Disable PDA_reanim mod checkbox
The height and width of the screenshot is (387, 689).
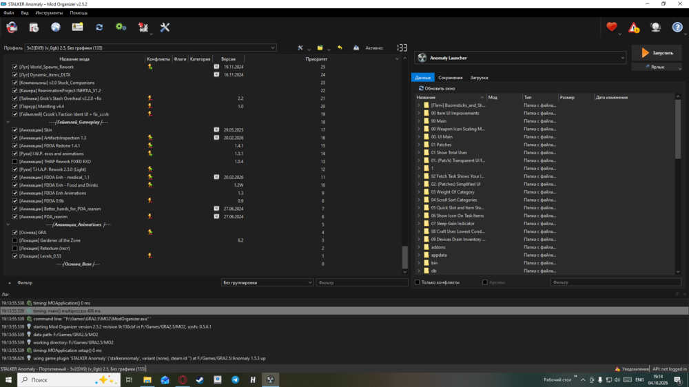[15, 216]
